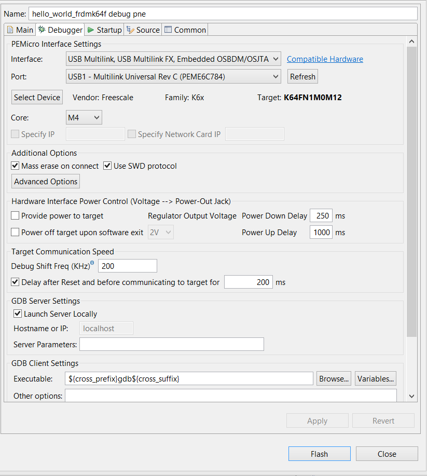Uncheck Launch Server Locally
Image resolution: width=427 pixels, height=476 pixels.
[x=18, y=314]
